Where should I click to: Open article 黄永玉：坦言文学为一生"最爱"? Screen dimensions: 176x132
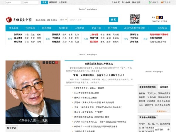pos(89,112)
